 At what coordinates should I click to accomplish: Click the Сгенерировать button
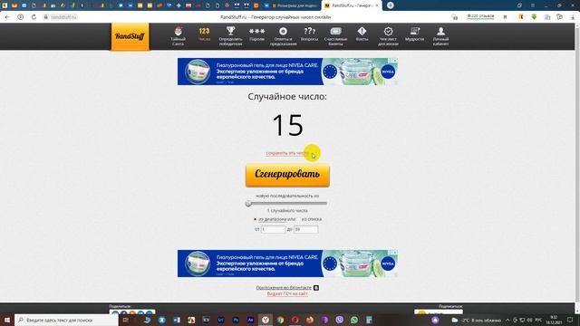pyautogui.click(x=287, y=175)
